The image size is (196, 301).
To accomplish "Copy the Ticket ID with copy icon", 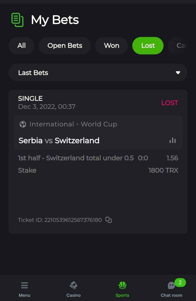I will [x=108, y=220].
